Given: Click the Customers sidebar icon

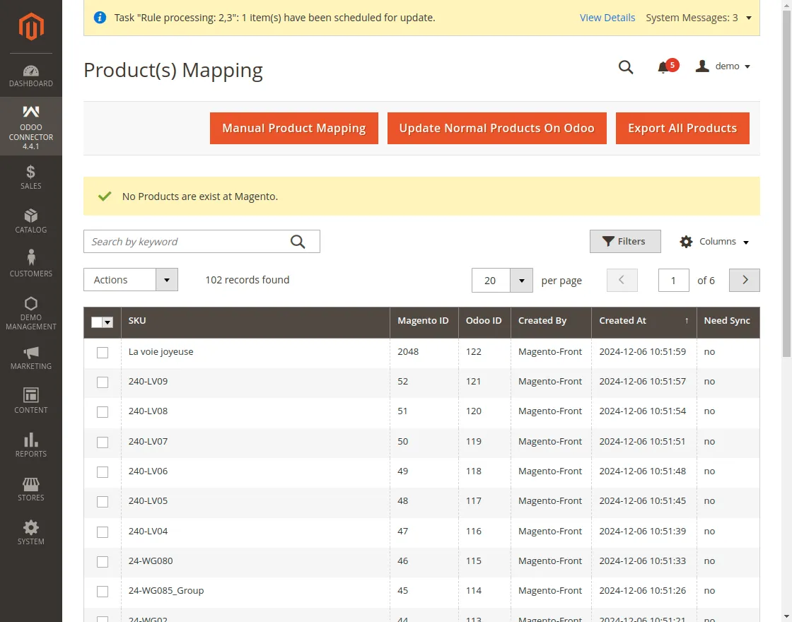Looking at the screenshot, I should tap(31, 264).
